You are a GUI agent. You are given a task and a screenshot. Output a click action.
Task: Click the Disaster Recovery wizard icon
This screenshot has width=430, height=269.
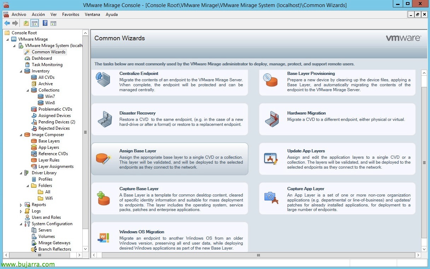104,119
